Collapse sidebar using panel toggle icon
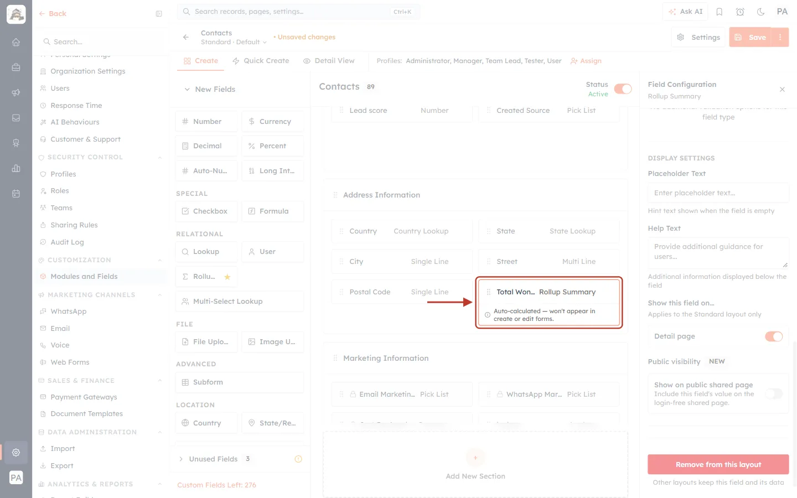 click(159, 14)
